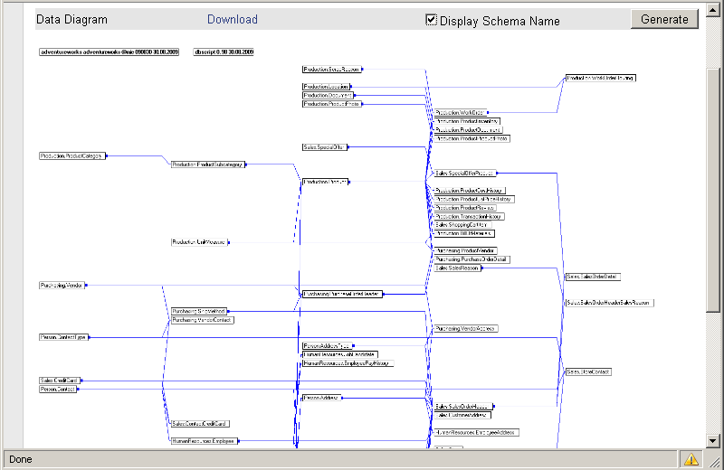Click the Done status bar text
Image resolution: width=724 pixels, height=470 pixels.
tap(21, 459)
